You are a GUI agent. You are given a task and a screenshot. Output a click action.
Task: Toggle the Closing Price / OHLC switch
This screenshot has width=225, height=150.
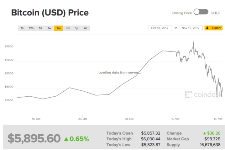[201, 12]
